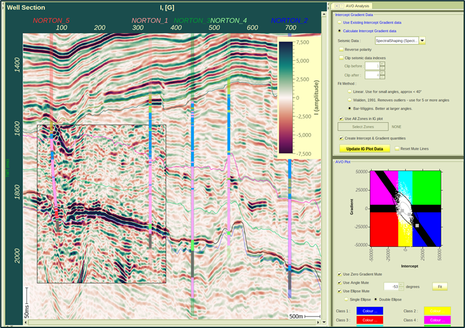
Task: Click the grey marker square on AVO plot
Action: (x=416, y=224)
